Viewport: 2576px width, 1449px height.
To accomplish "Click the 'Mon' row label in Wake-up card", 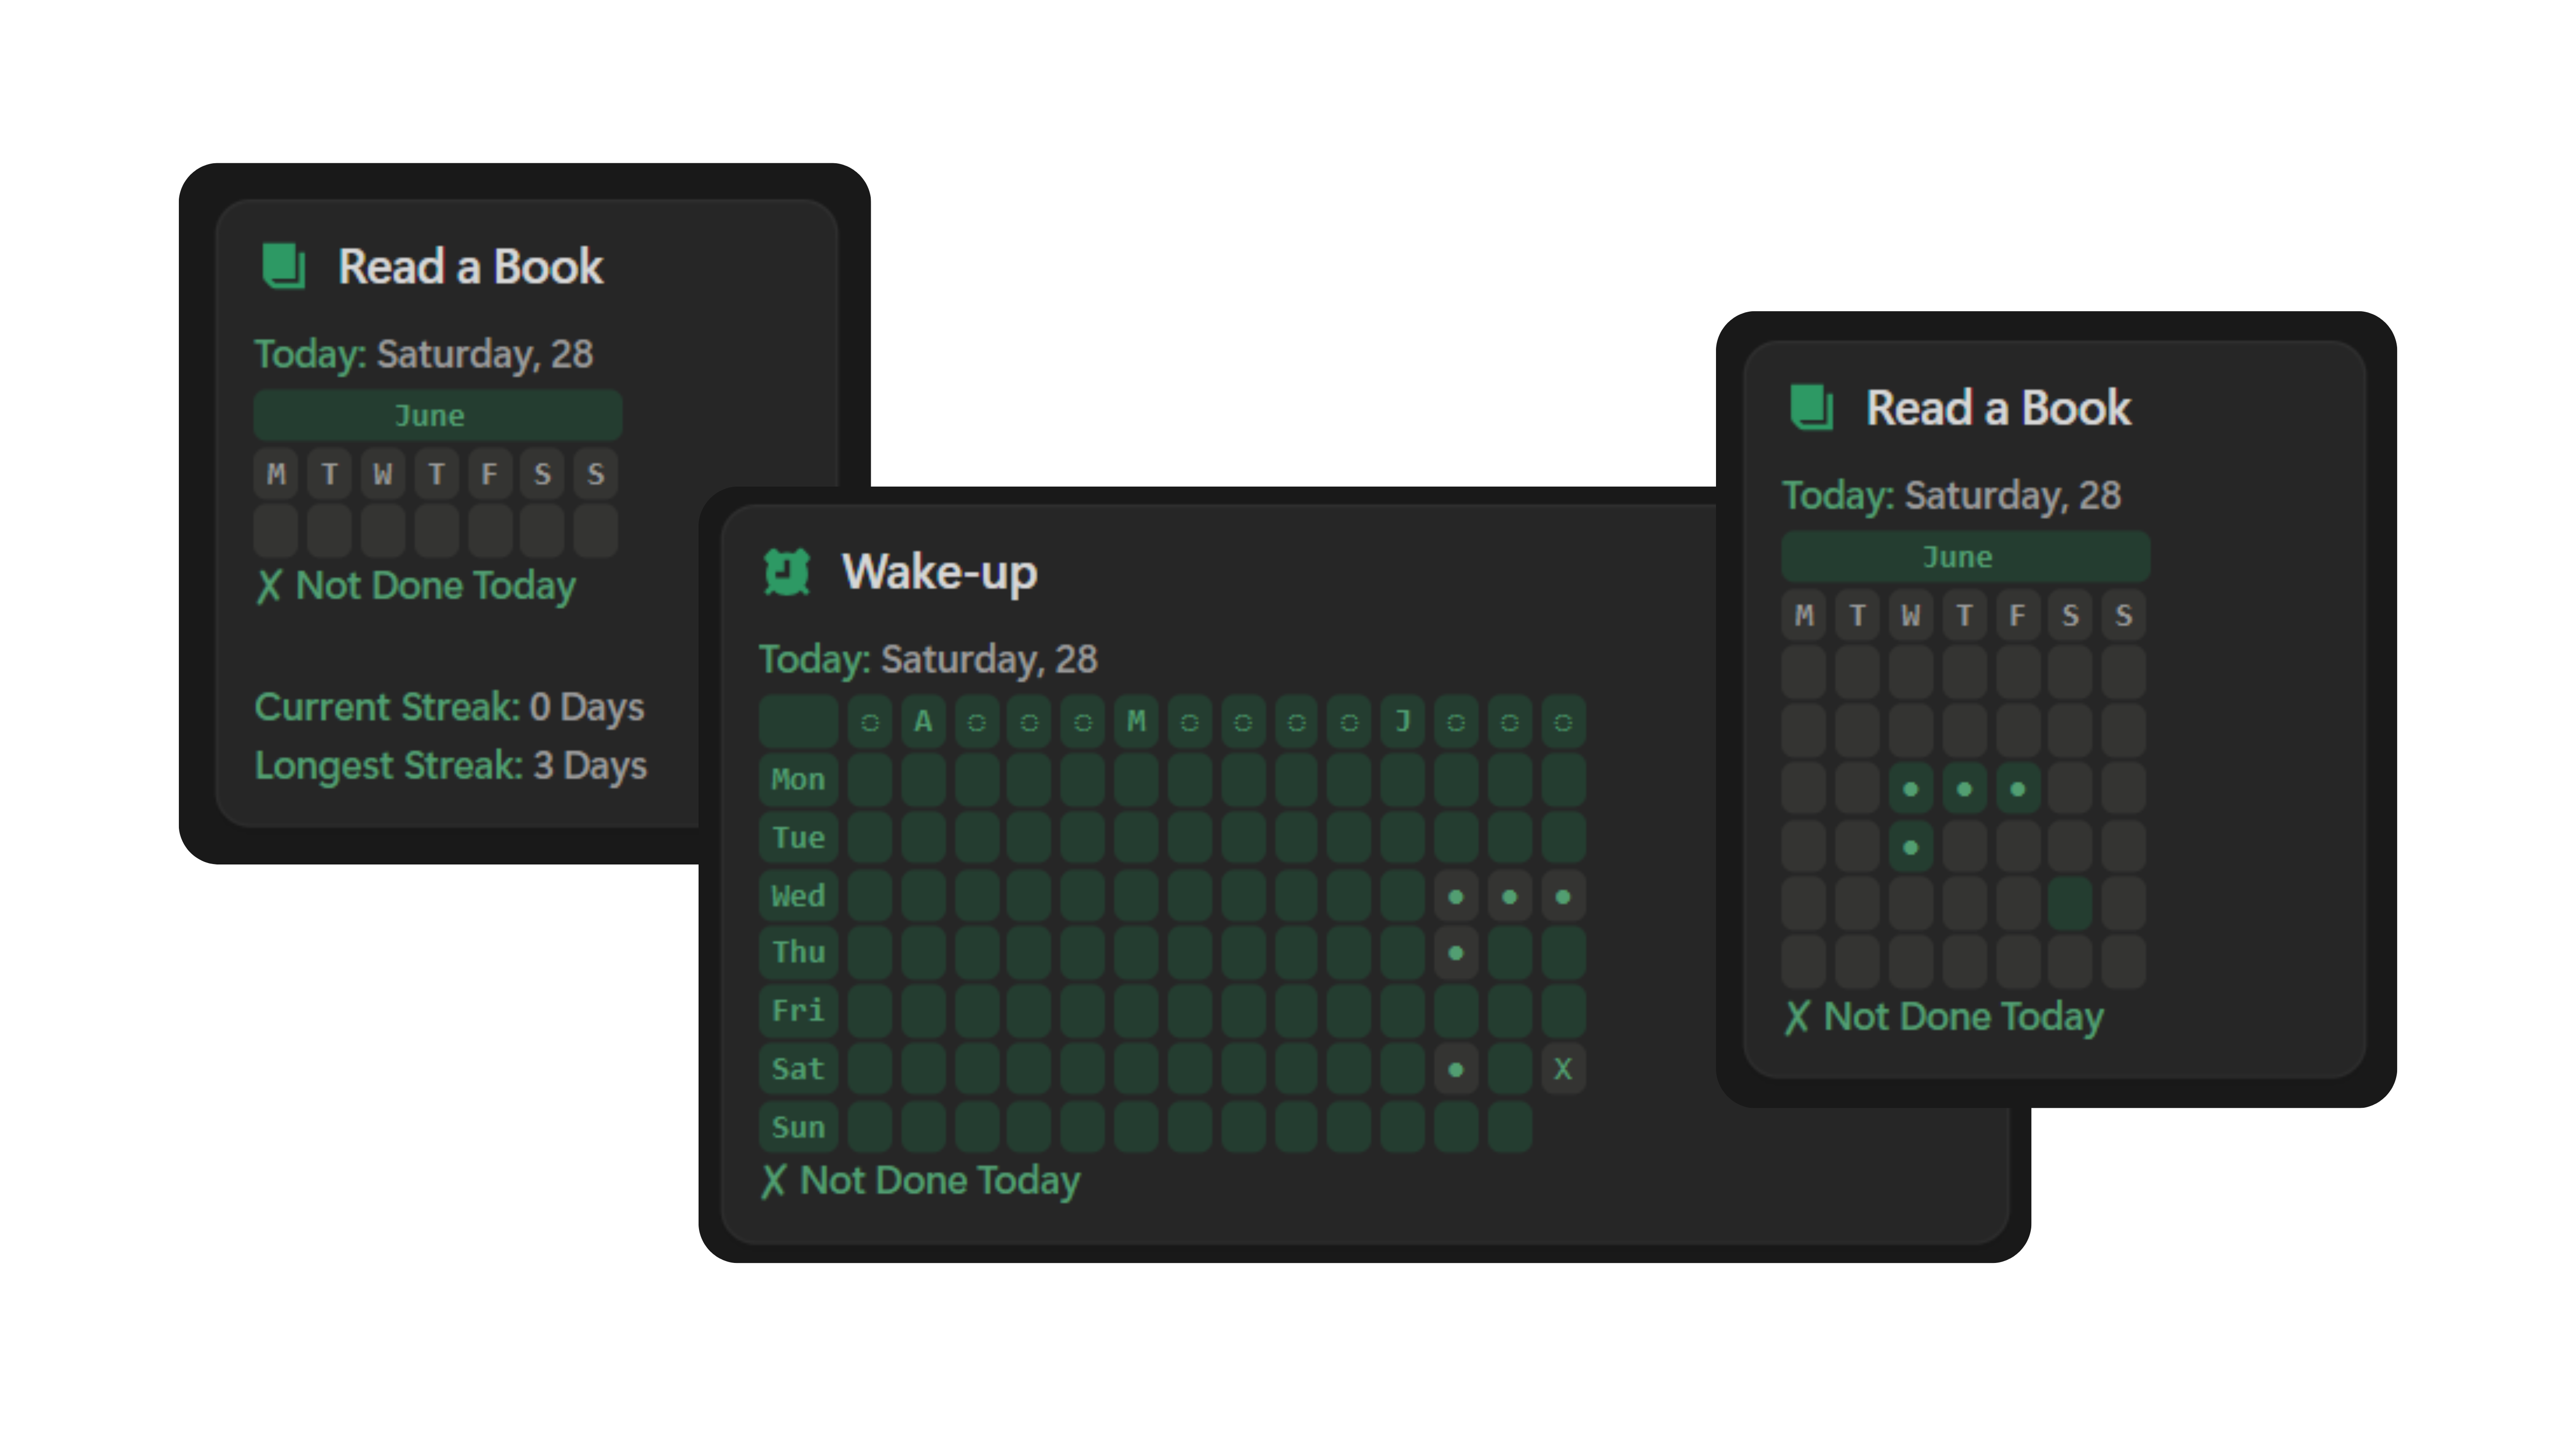I will [x=798, y=779].
